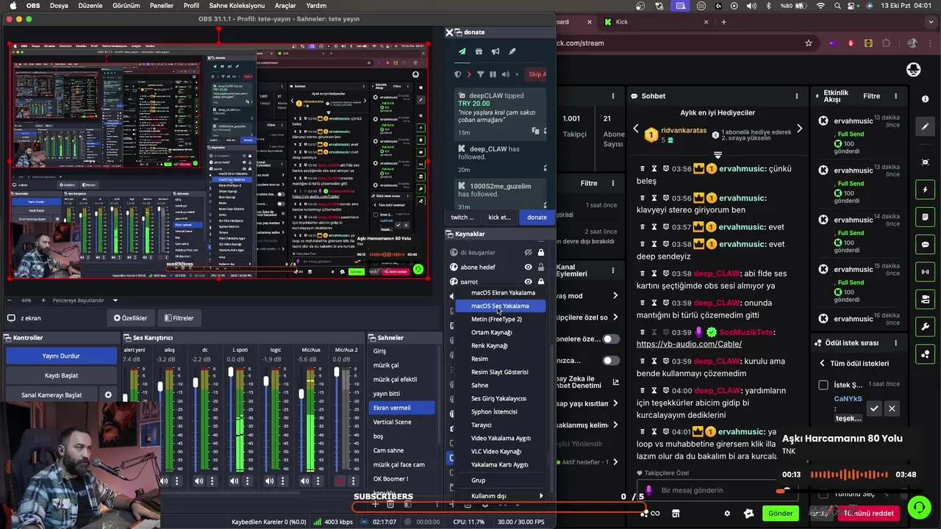Image resolution: width=941 pixels, height=529 pixels.
Task: Toggle lock on abone hedef source
Action: (541, 267)
